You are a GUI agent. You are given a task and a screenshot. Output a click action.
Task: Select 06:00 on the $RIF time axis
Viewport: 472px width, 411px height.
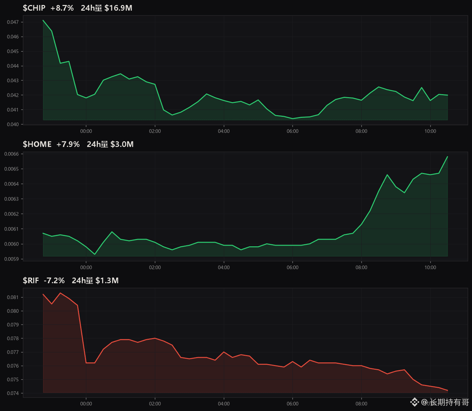292,404
